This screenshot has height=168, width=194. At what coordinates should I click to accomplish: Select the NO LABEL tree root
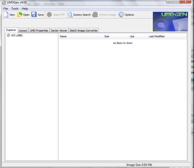click(x=17, y=35)
